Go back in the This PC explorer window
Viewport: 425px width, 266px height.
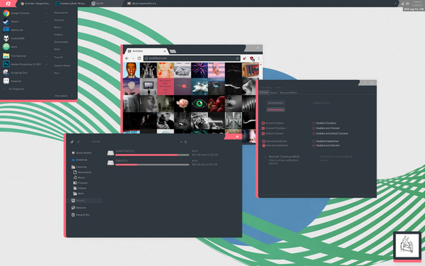tap(72, 142)
